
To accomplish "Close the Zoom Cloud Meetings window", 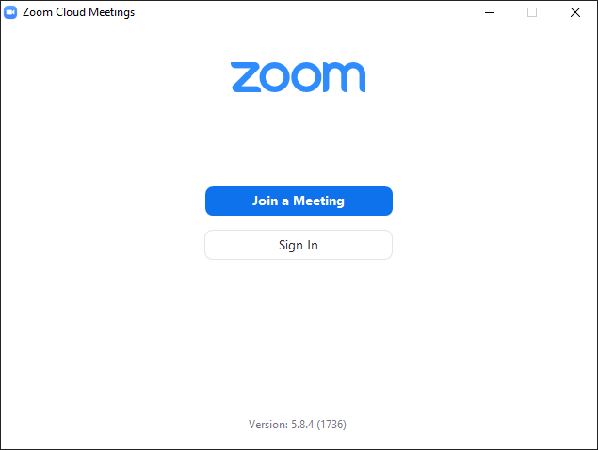I will click(x=575, y=12).
